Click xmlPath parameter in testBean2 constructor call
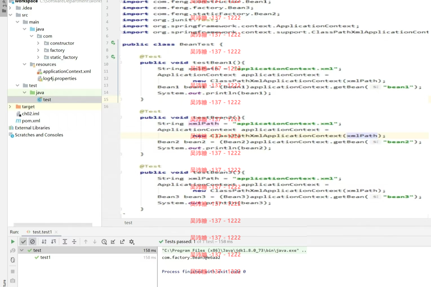Screen dimensions: 431x287 coord(362,136)
